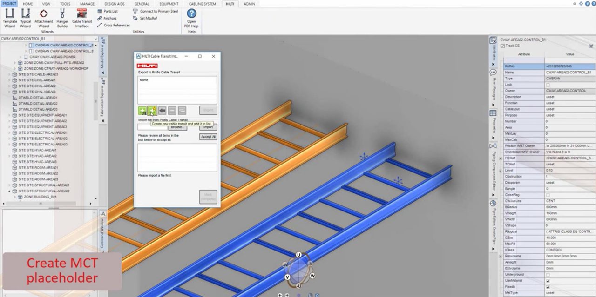The height and width of the screenshot is (297, 596).
Task: Toggle the Track CE checkbox
Action: point(502,46)
